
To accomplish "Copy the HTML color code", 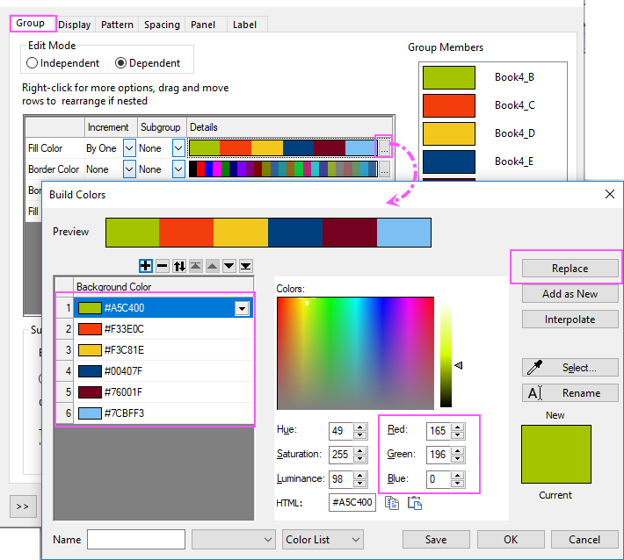I will click(392, 503).
